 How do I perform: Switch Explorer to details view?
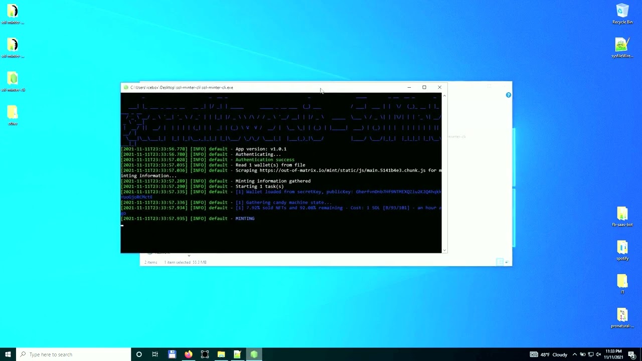point(500,262)
